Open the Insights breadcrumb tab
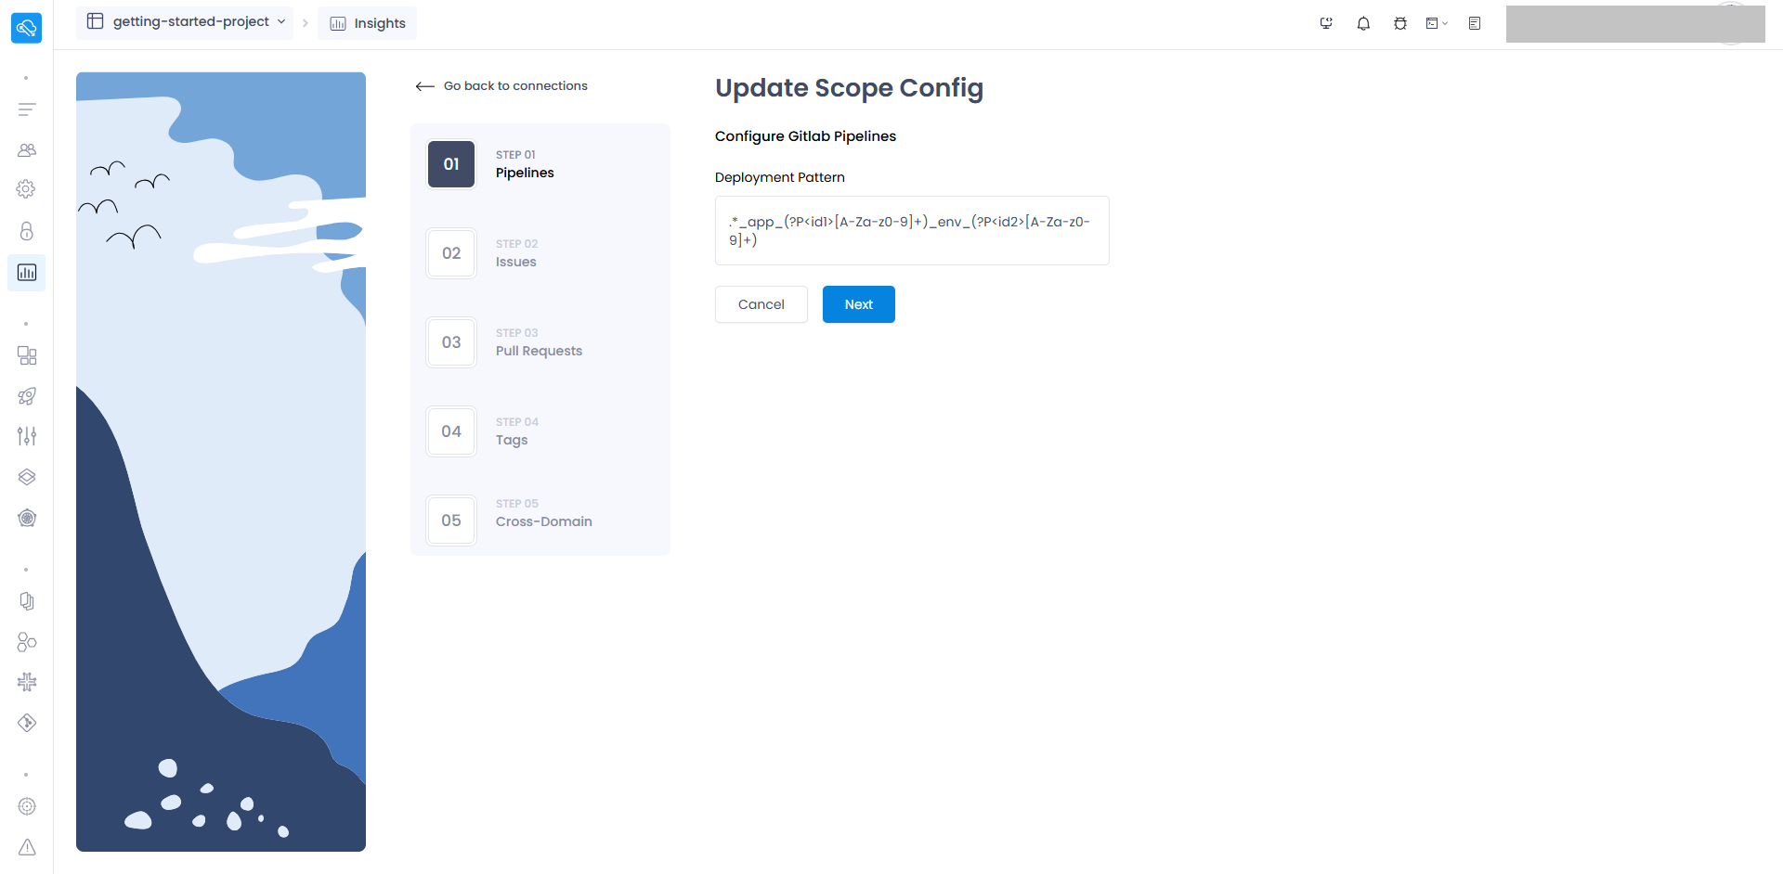Screen dimensions: 1783x874 pos(368,23)
